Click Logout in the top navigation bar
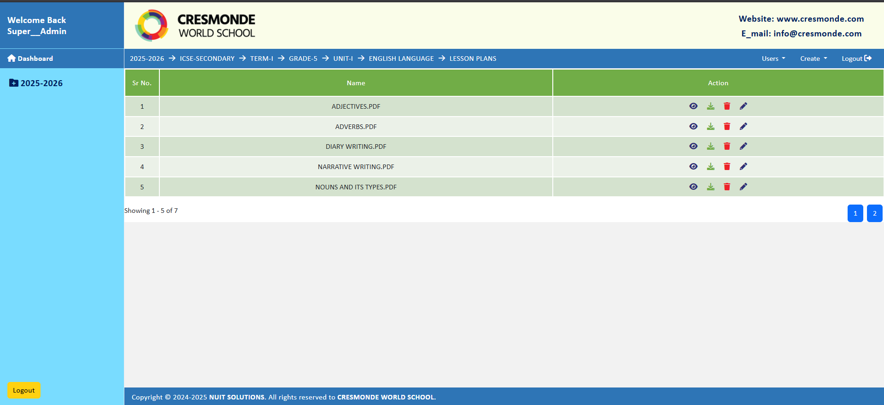 pos(856,59)
